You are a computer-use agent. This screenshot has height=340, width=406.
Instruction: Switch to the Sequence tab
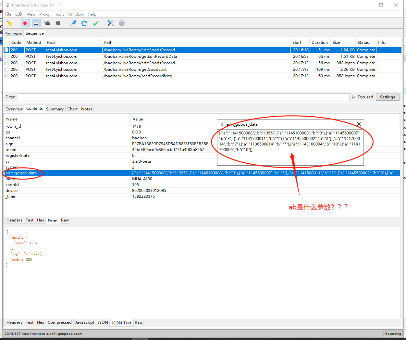[x=35, y=33]
